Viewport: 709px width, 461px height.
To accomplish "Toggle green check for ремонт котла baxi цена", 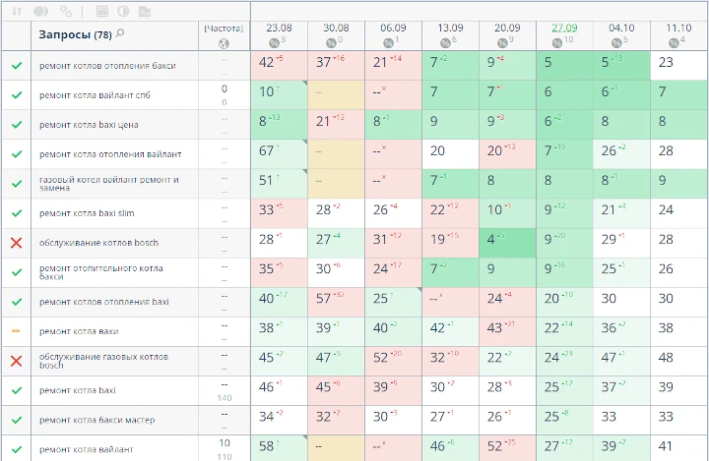I will click(x=16, y=125).
